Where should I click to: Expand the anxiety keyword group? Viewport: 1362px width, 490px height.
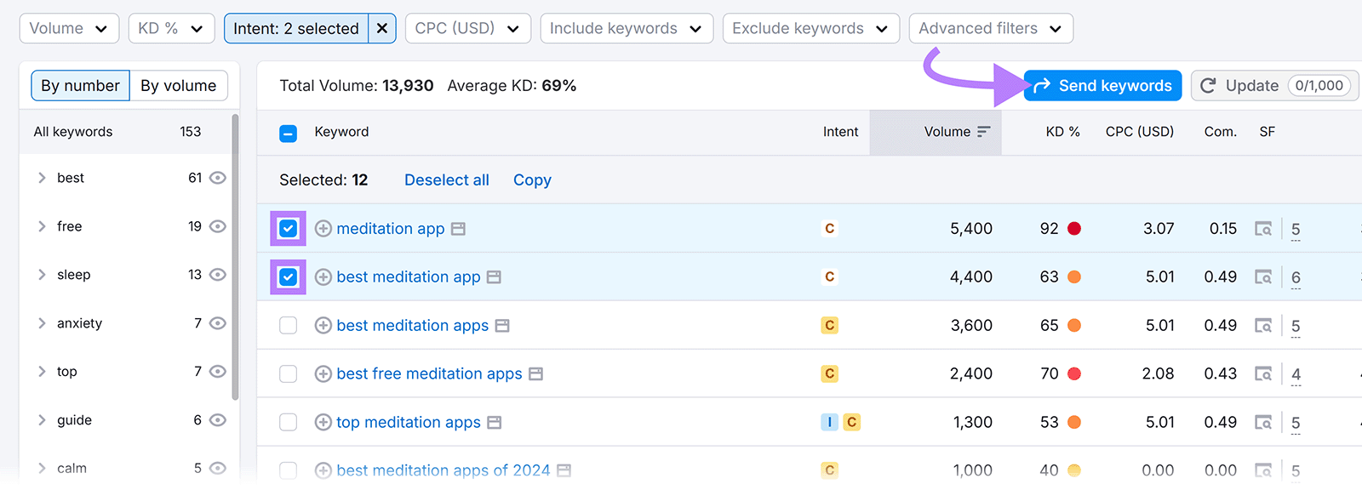coord(42,323)
